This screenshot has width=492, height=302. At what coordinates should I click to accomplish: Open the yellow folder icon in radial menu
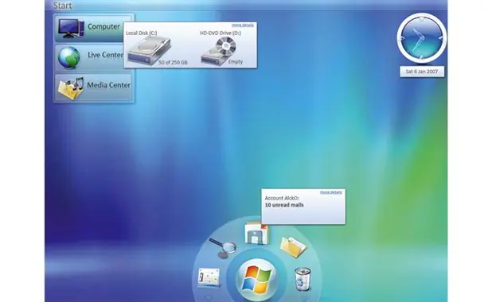click(x=293, y=247)
